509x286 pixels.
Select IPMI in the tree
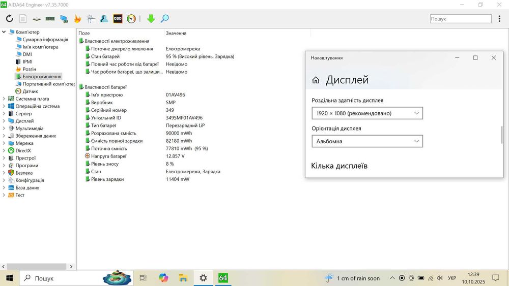click(x=27, y=61)
